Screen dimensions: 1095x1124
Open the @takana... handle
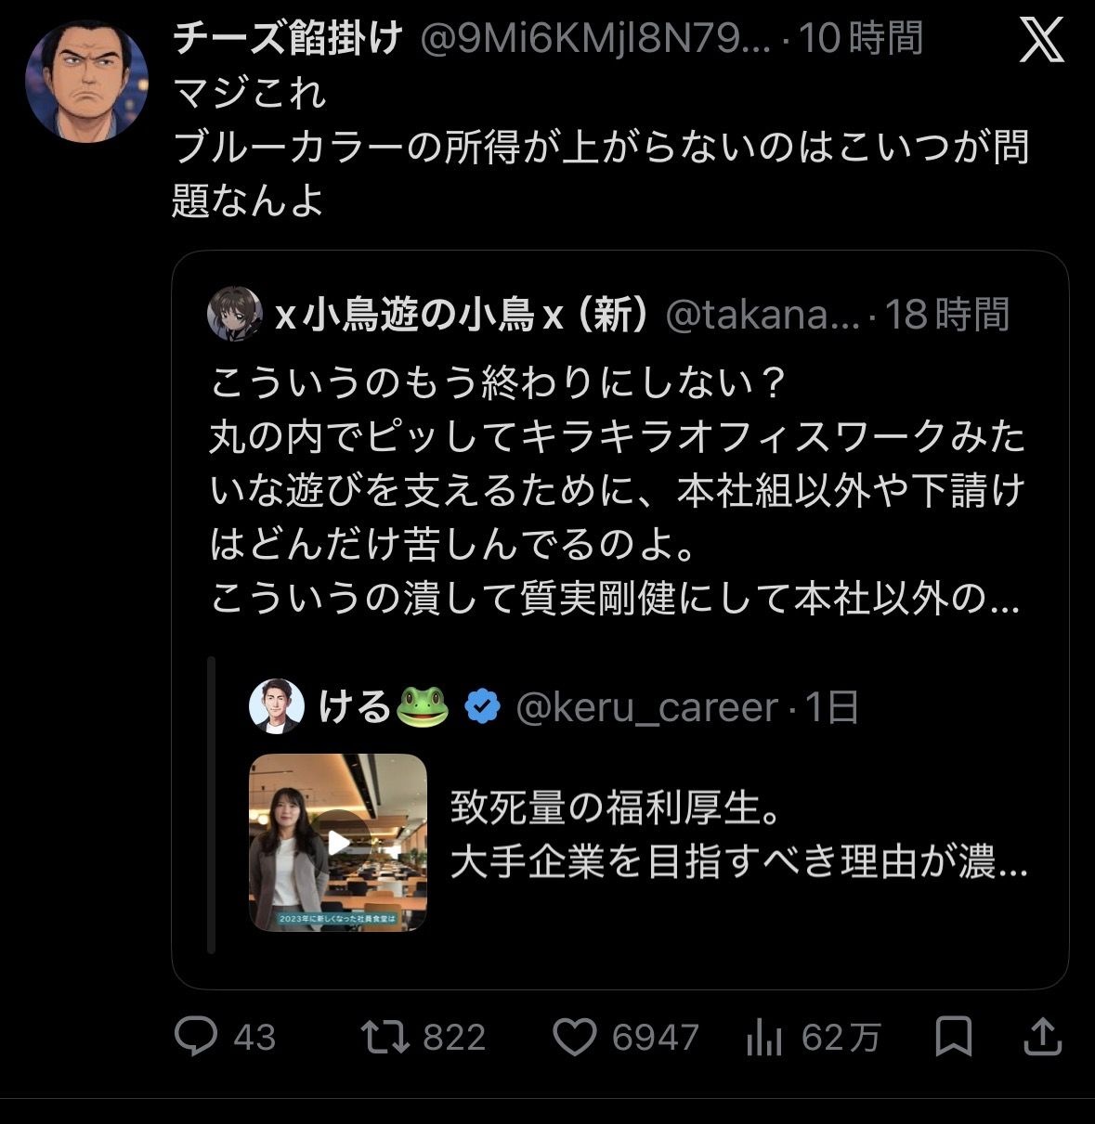[764, 316]
